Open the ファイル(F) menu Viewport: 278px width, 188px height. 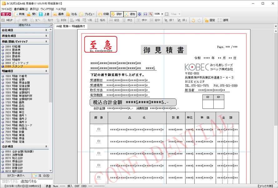[7, 9]
